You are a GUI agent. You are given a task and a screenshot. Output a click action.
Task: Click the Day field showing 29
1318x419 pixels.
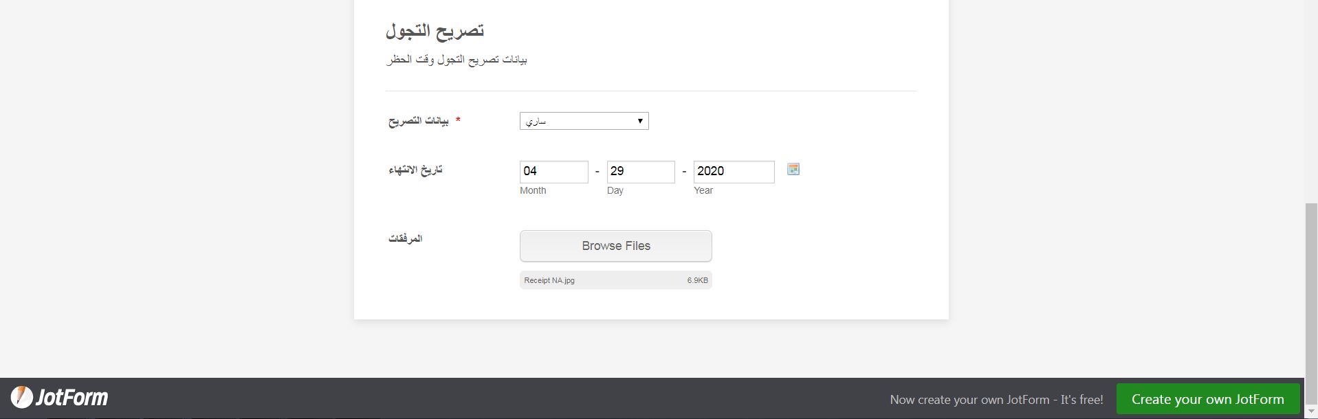point(640,172)
